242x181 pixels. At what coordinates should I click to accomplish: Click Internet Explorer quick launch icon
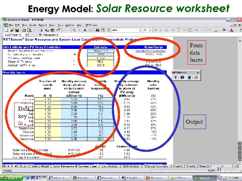[28, 178]
